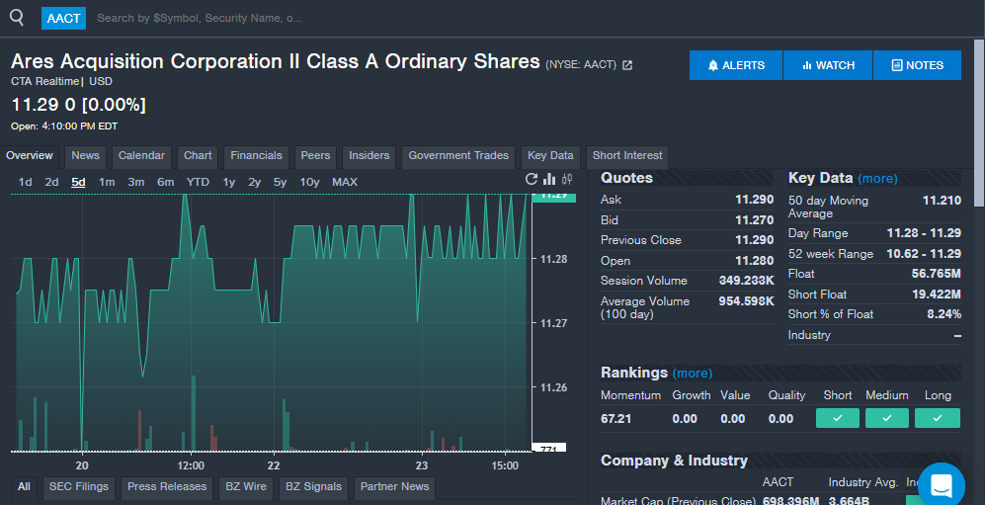Click the Key Data (more) link

point(877,179)
